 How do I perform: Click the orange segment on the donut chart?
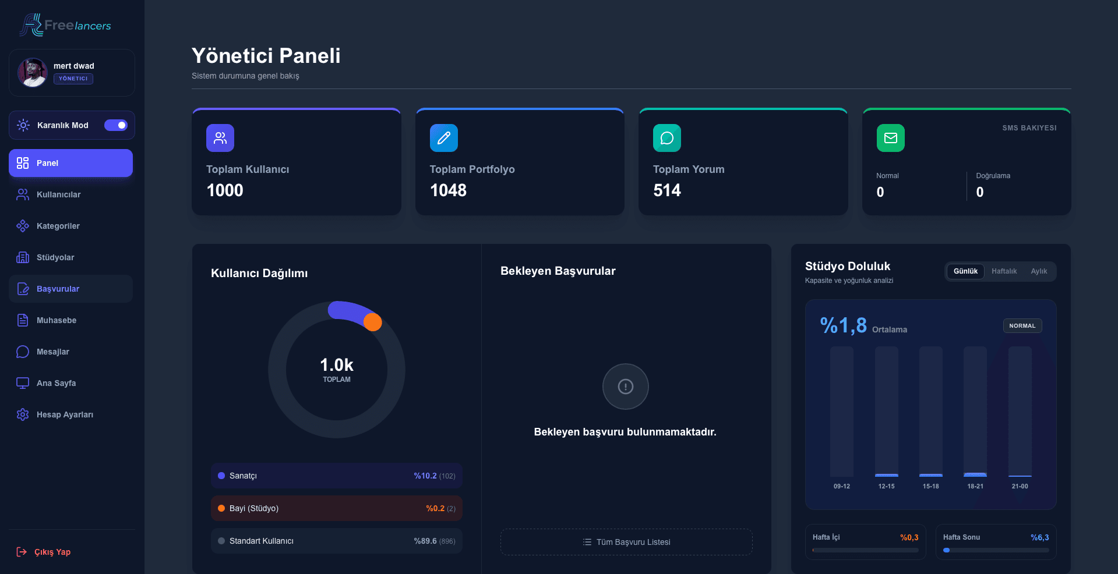click(373, 322)
